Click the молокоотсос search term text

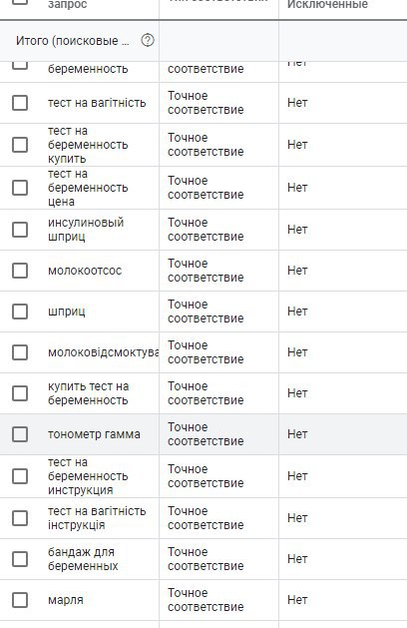click(85, 271)
